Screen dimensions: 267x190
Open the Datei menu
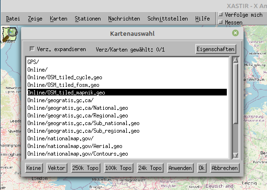13,19
